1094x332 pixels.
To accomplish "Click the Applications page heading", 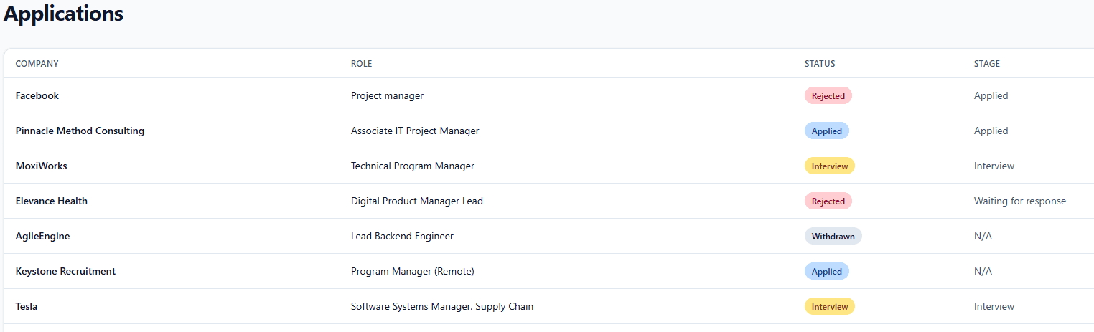I will click(64, 14).
